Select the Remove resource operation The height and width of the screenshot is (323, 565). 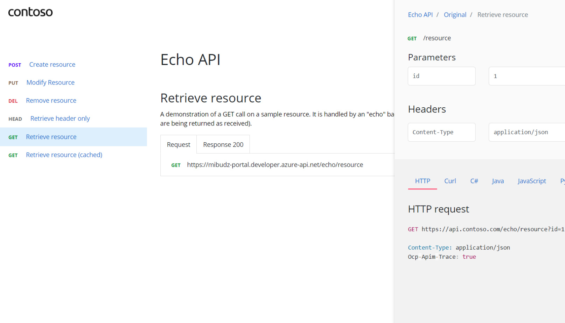click(51, 101)
